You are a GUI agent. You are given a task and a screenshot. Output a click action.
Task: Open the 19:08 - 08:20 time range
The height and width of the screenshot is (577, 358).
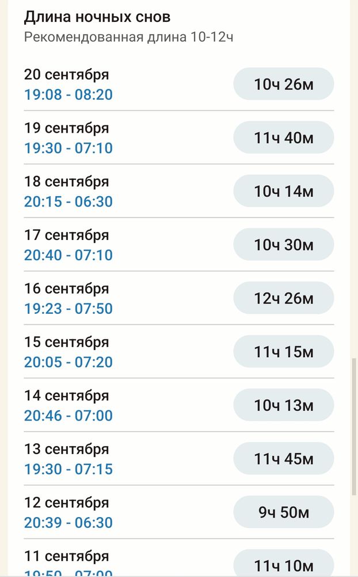(68, 95)
